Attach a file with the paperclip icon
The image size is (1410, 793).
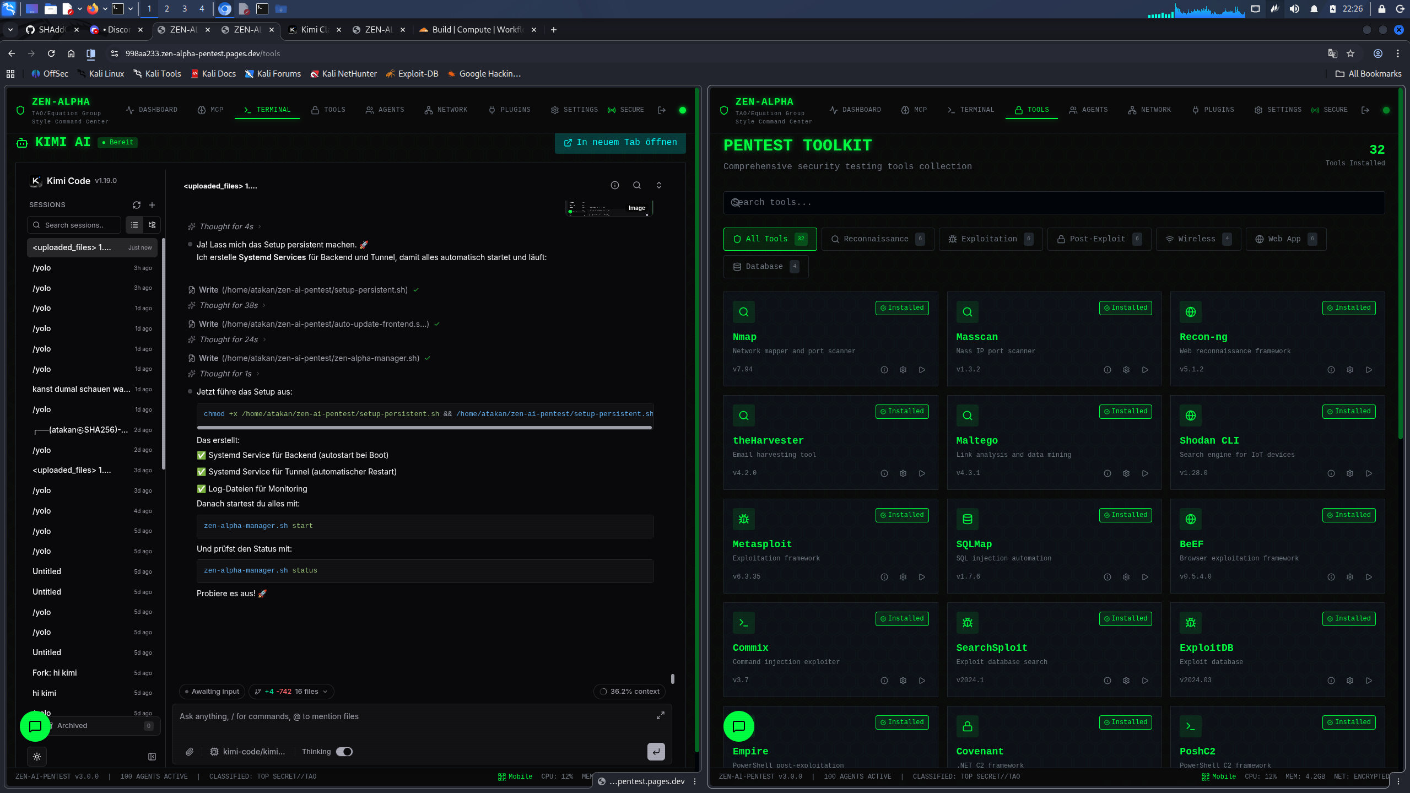click(190, 751)
